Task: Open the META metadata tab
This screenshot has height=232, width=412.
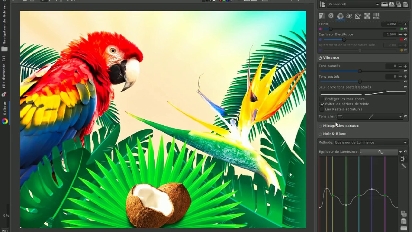Action: point(376,16)
